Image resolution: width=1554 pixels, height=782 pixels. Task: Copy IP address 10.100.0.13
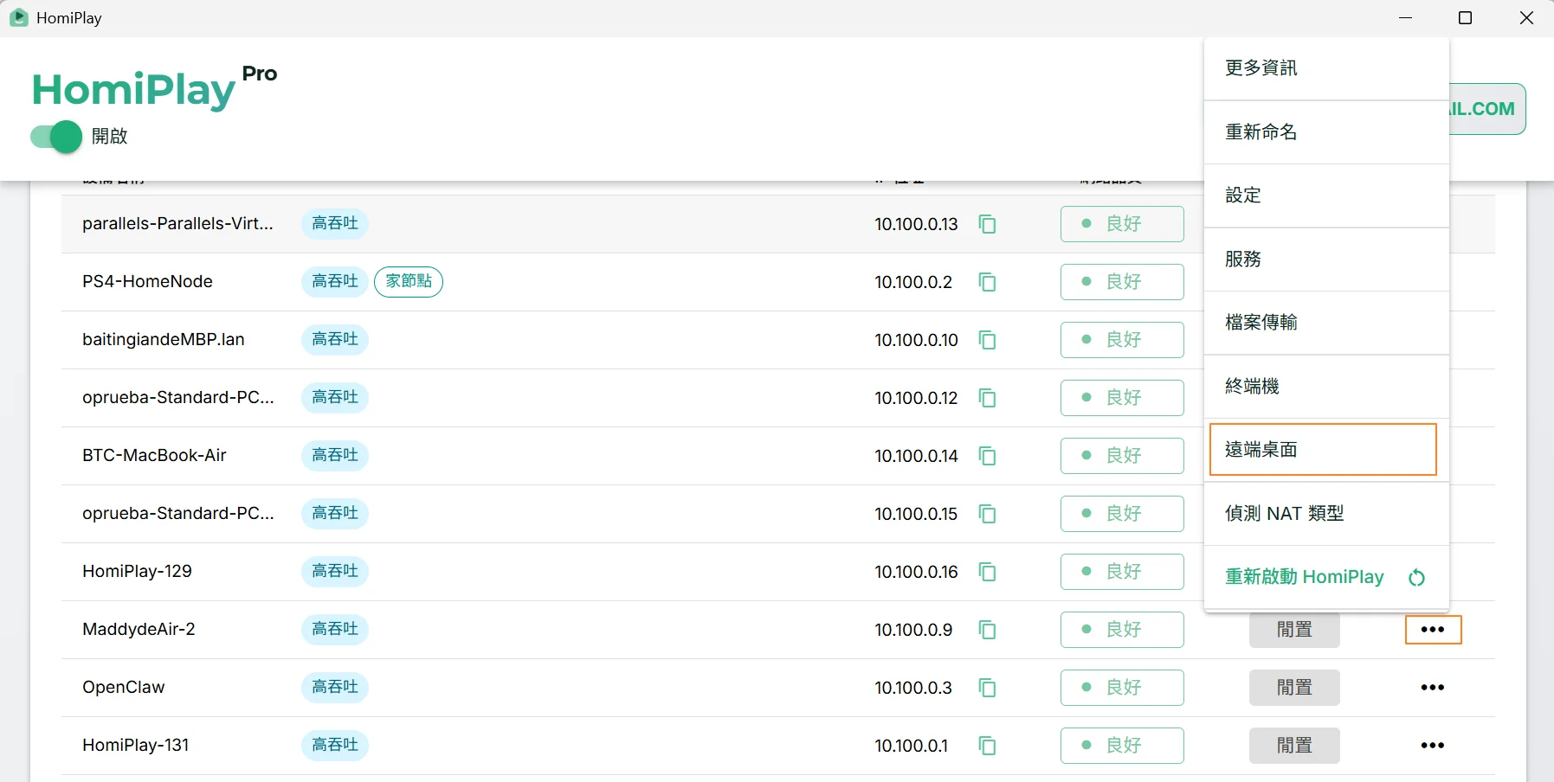tap(987, 224)
